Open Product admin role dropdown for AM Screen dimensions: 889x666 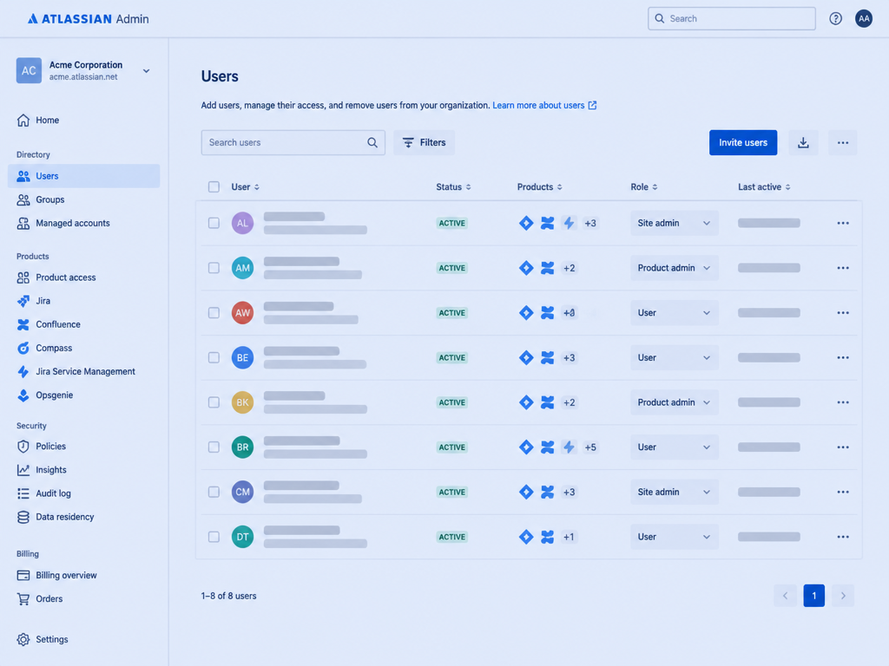(674, 268)
